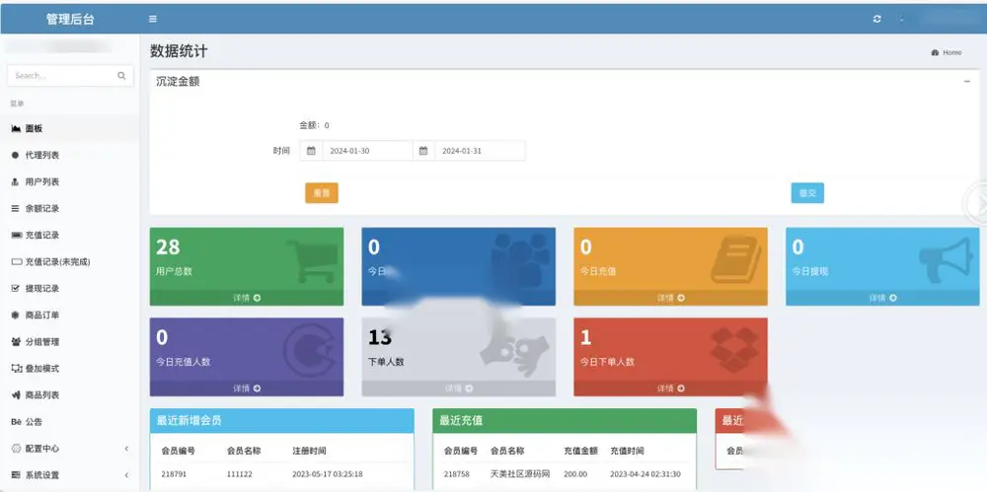
Task: Click the book icon on 今日充值 card
Action: pos(736,259)
